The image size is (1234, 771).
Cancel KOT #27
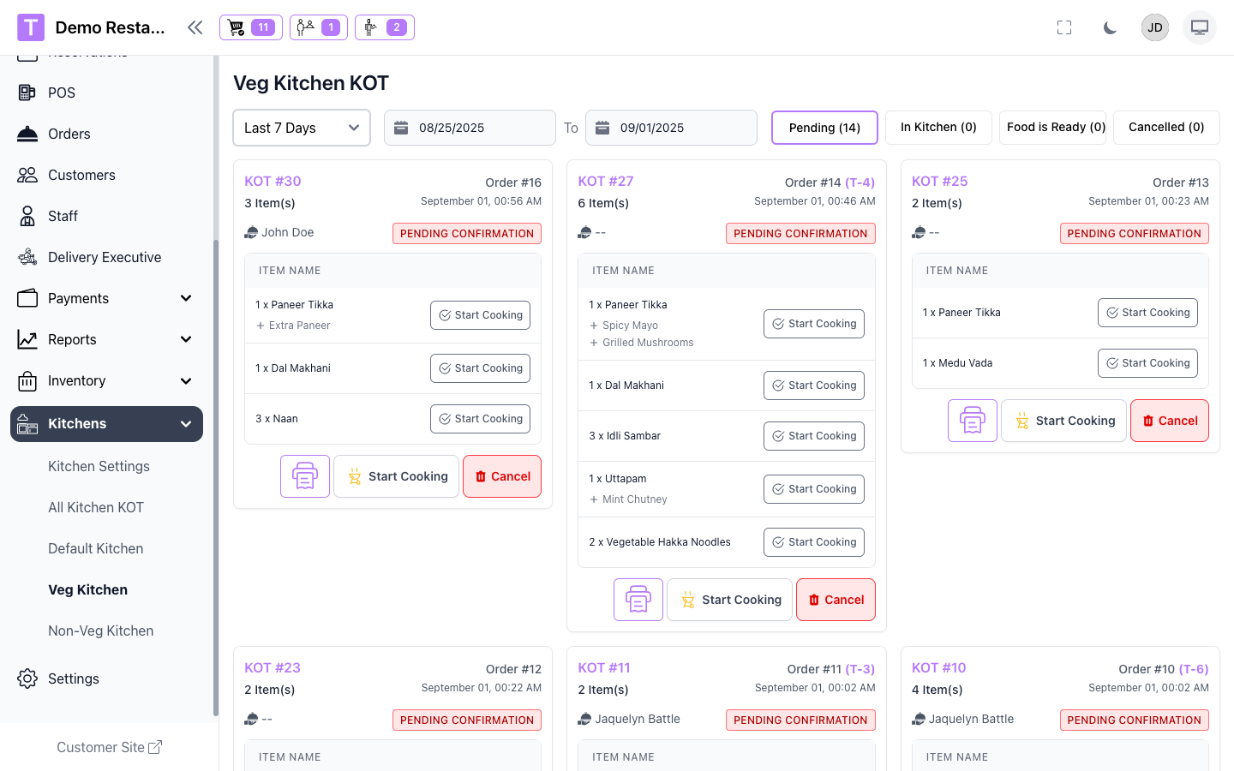pos(835,600)
